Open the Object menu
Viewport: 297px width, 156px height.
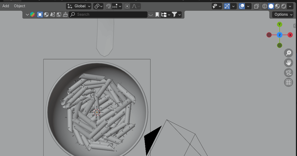[20, 6]
